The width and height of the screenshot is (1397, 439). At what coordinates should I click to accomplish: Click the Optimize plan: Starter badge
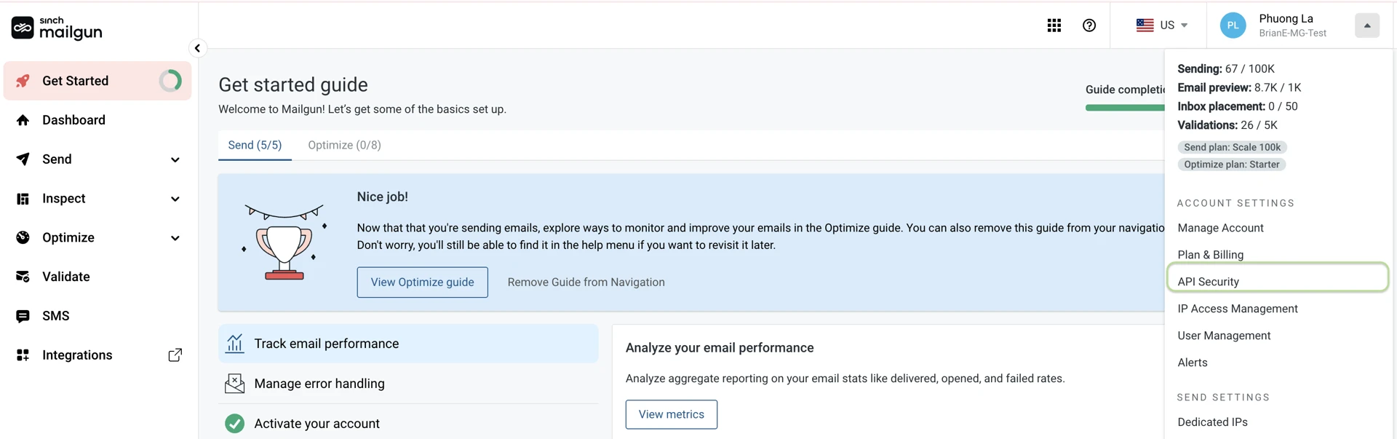[x=1231, y=165]
